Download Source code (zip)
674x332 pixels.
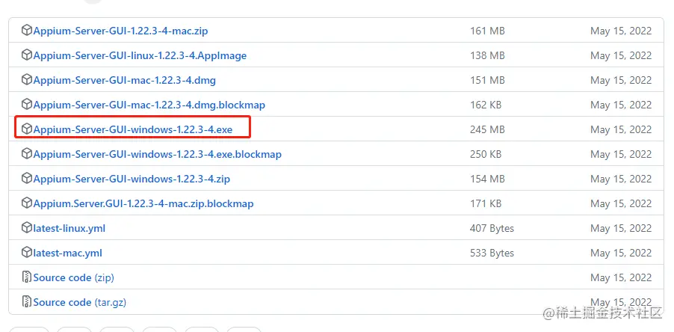pos(73,277)
